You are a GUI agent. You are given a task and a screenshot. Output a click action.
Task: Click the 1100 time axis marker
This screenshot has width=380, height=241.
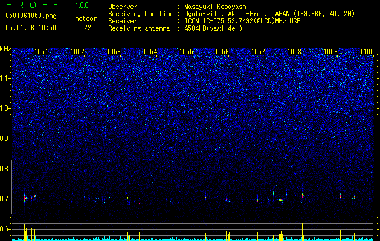pos(367,52)
